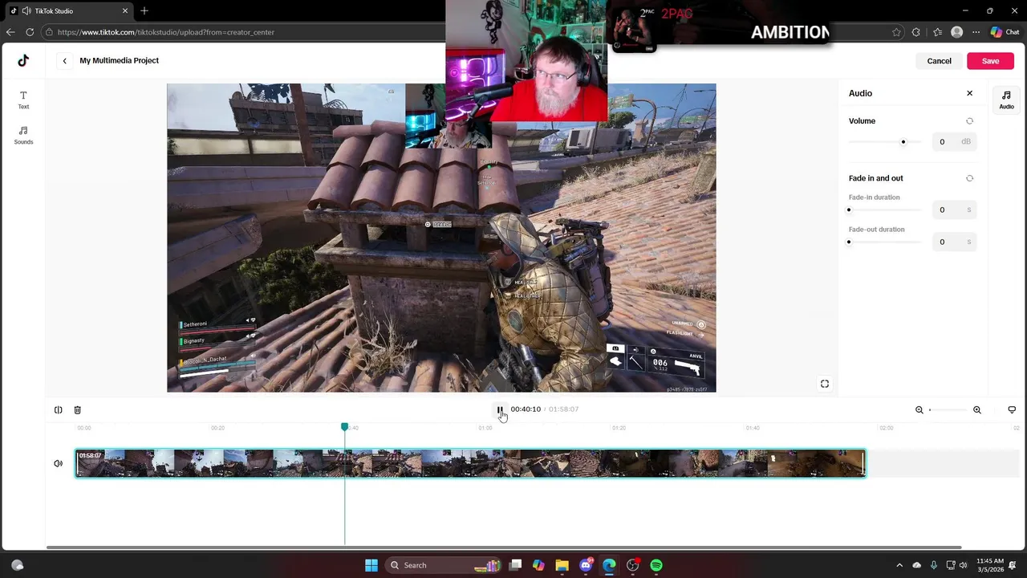
Task: Close the Audio panel
Action: tap(969, 93)
